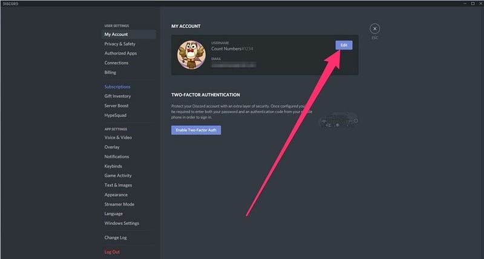
Task: Open Server Boost settings
Action: tap(116, 106)
